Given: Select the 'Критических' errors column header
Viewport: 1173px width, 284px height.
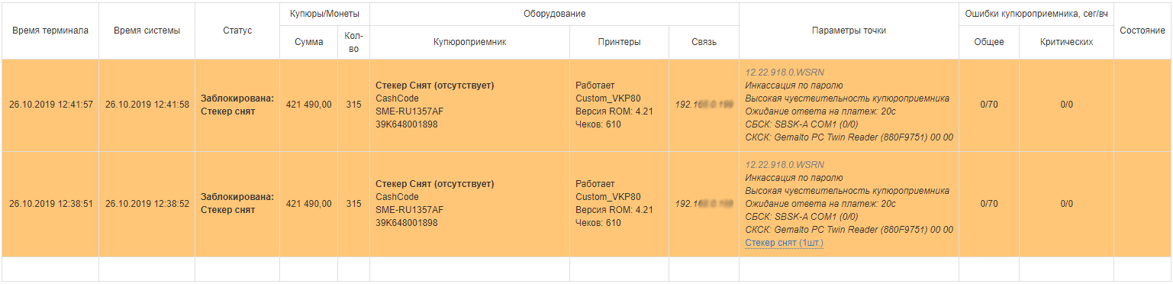Looking at the screenshot, I should point(1066,42).
